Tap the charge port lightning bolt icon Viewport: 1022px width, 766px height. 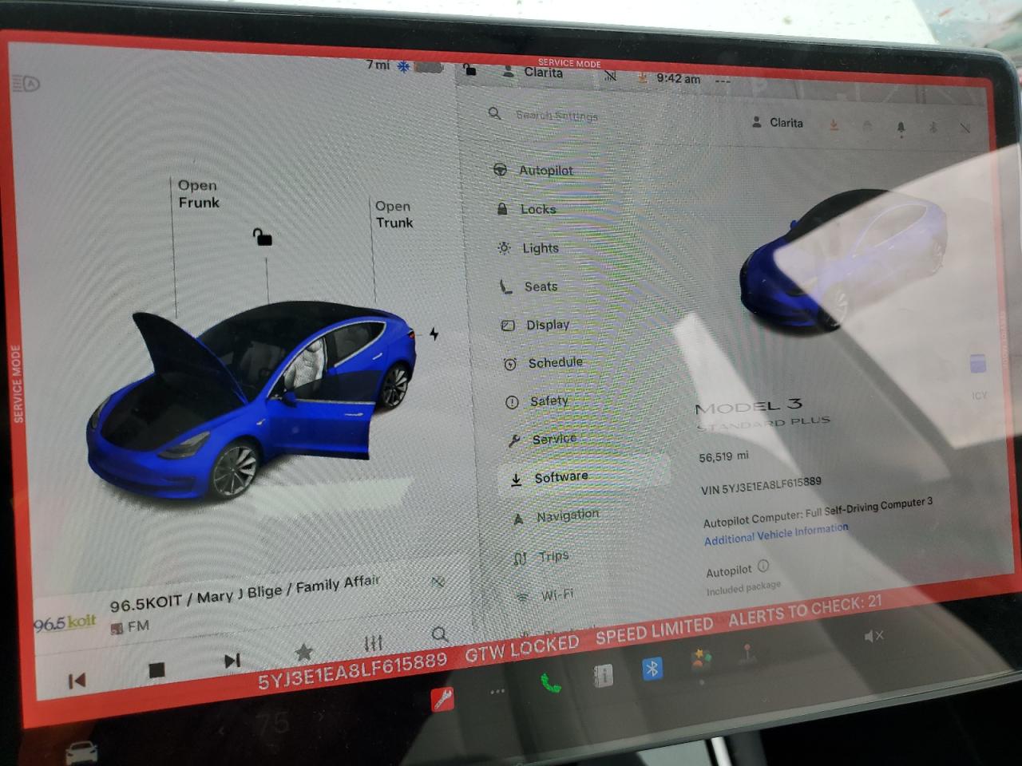[434, 334]
